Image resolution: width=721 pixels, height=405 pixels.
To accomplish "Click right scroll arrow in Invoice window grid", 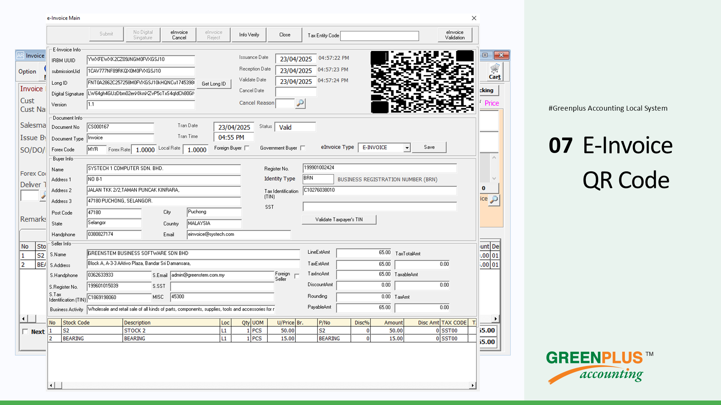I will point(496,319).
